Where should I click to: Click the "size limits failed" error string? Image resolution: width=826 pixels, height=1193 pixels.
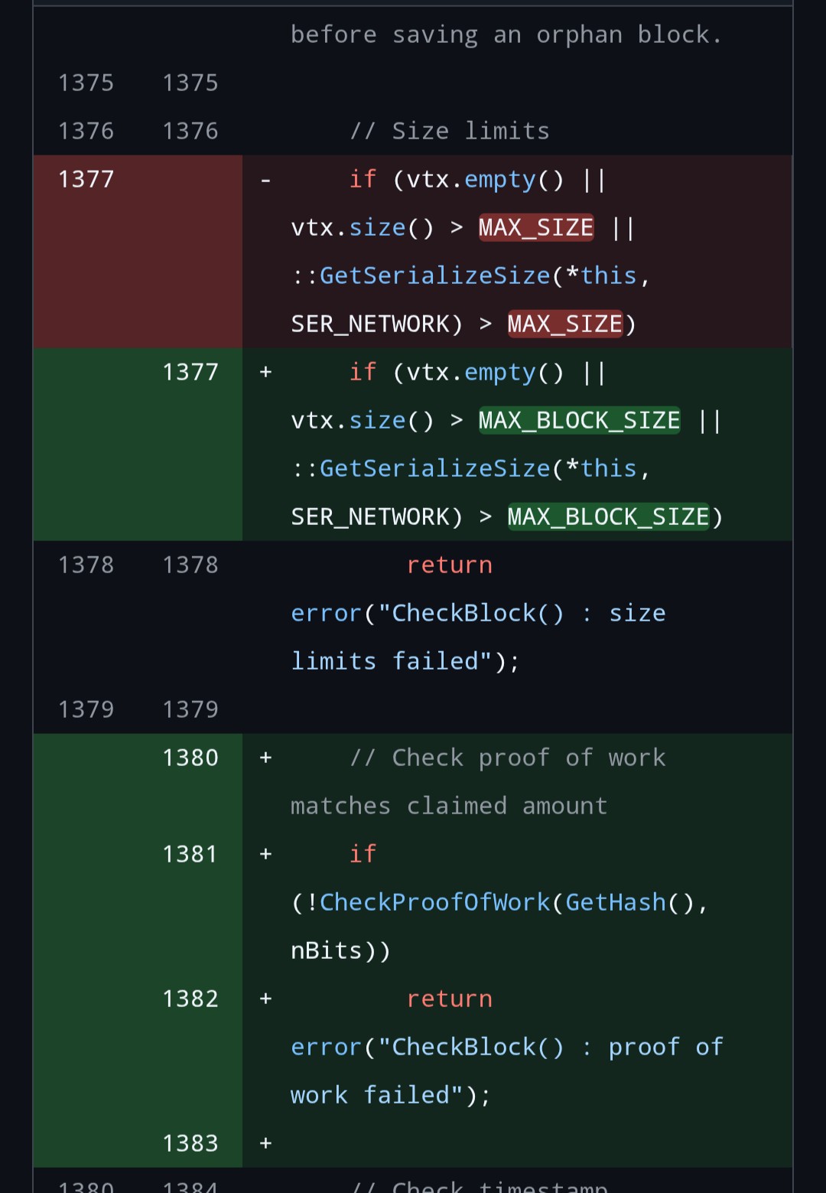[478, 637]
